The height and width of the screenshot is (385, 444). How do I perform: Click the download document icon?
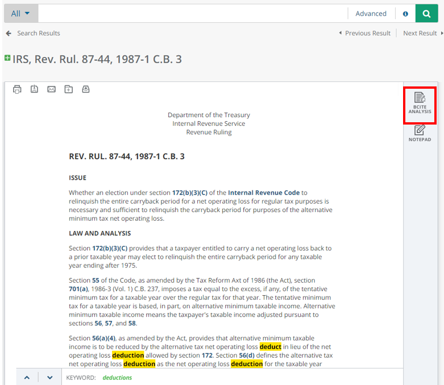click(34, 89)
